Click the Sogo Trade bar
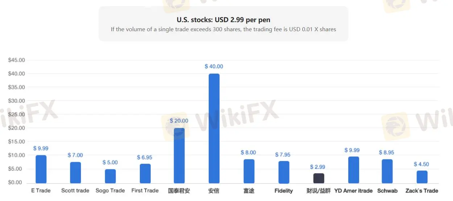The height and width of the screenshot is (201, 453). (110, 176)
